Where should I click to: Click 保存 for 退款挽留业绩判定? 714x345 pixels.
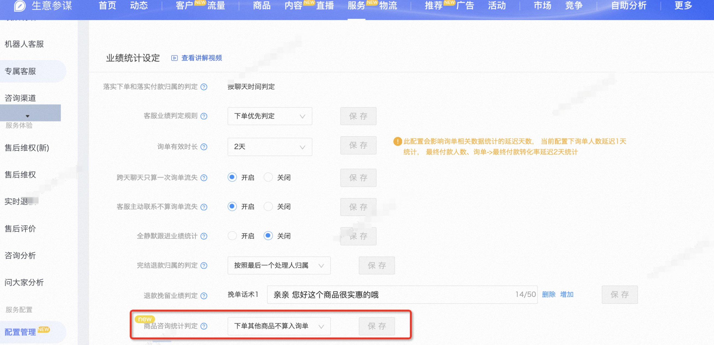click(620, 295)
